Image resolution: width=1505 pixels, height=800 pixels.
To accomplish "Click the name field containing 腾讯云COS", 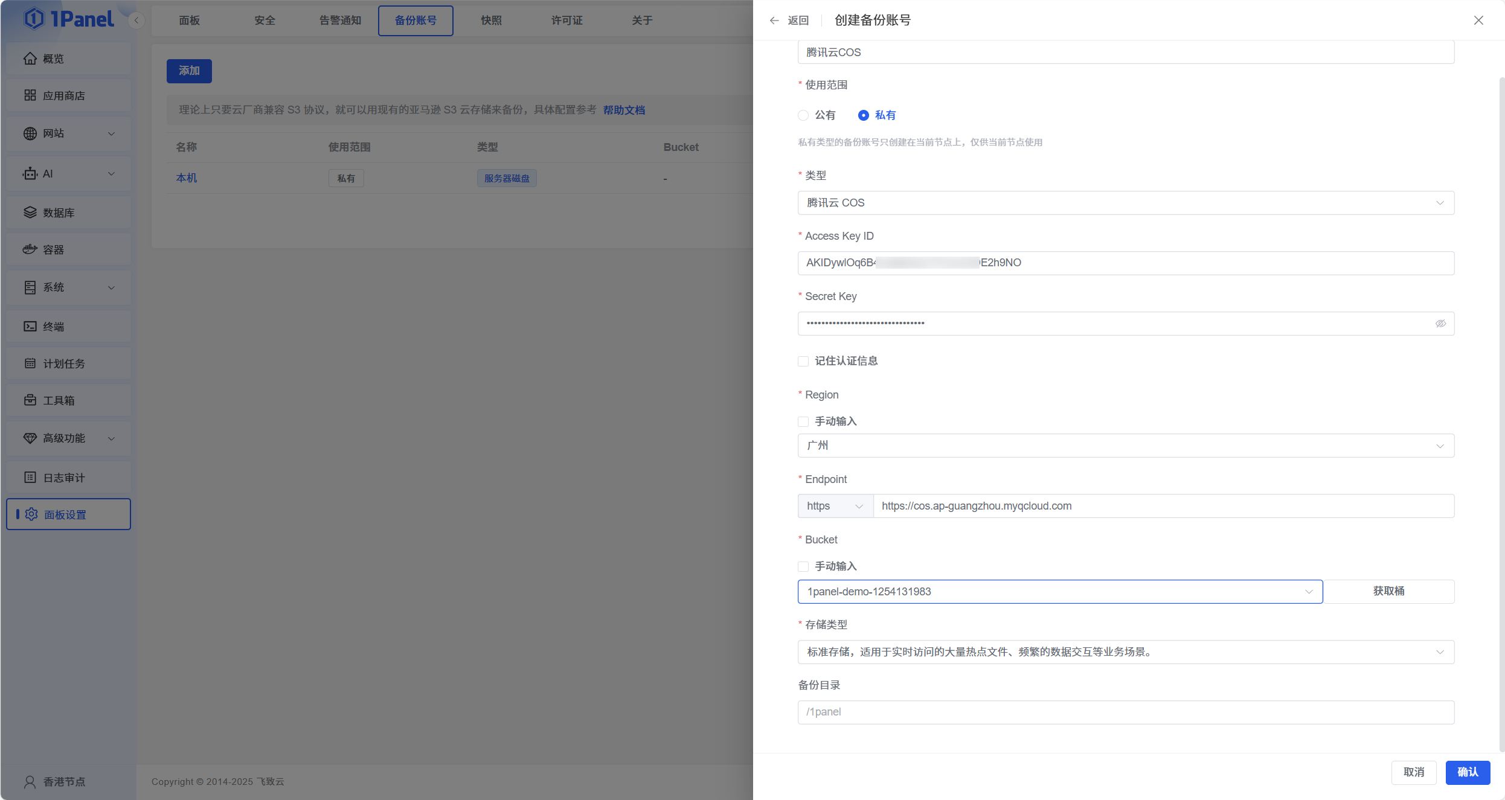I will coord(1126,53).
